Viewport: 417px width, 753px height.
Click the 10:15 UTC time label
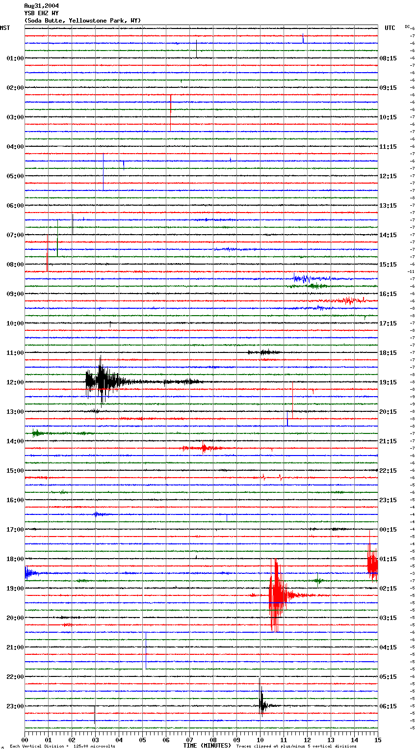click(x=388, y=117)
